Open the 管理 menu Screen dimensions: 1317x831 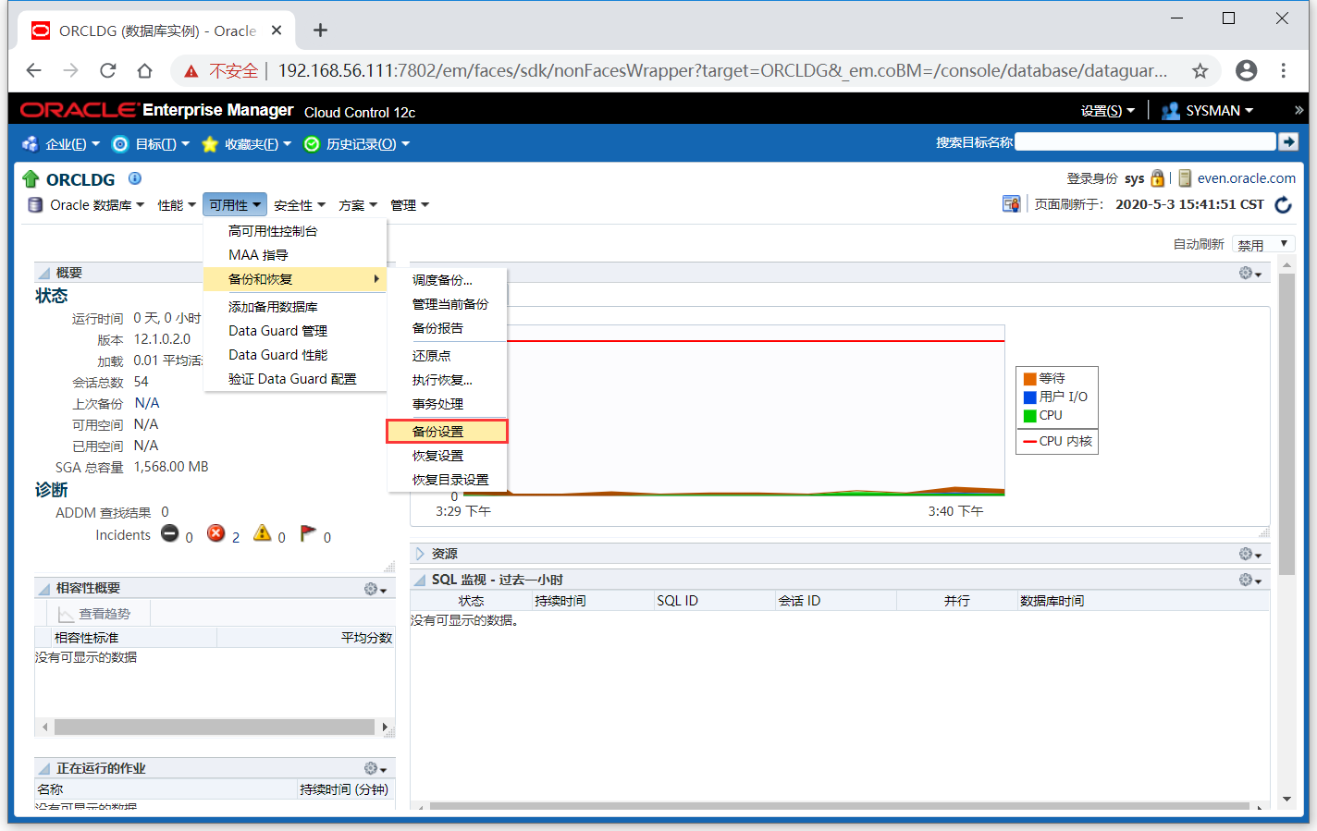pyautogui.click(x=410, y=205)
